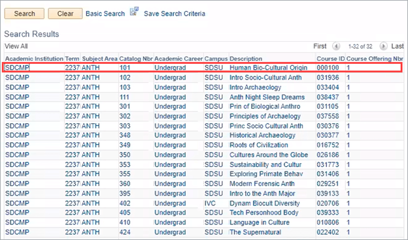The width and height of the screenshot is (408, 240).
Task: Click Course ID 031936
Action: pyautogui.click(x=328, y=78)
